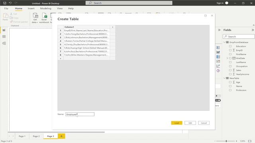This screenshot has width=255, height=143.
Task: Check the EmpID field checkbox
Action: [x=230, y=50]
